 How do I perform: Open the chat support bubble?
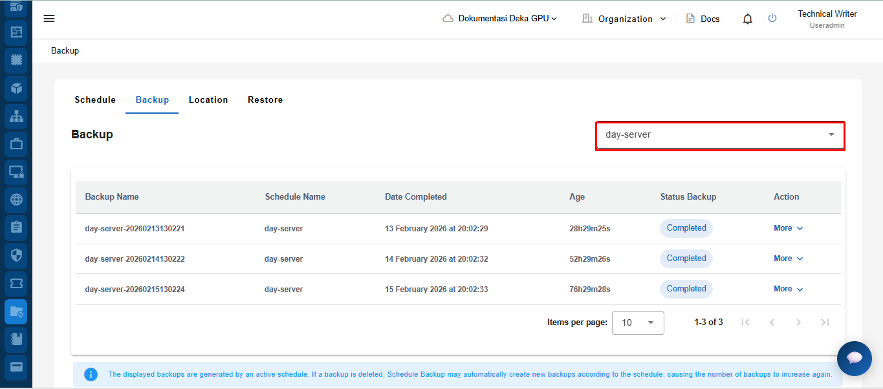tap(854, 358)
